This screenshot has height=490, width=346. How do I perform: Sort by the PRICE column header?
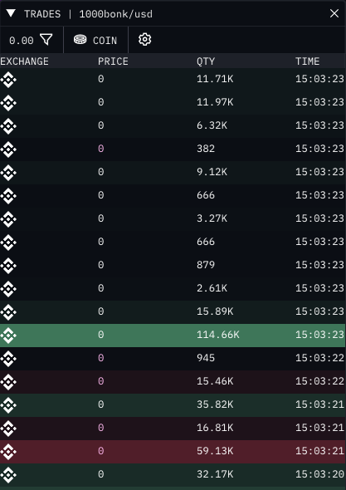click(x=113, y=61)
